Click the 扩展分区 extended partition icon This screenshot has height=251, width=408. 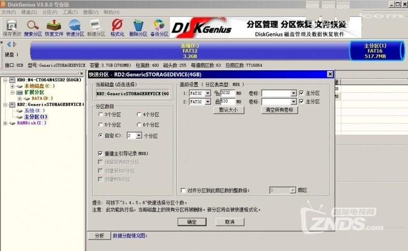[x=19, y=92]
